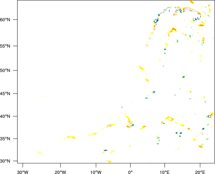Click the 0° longitude label

pos(130,172)
